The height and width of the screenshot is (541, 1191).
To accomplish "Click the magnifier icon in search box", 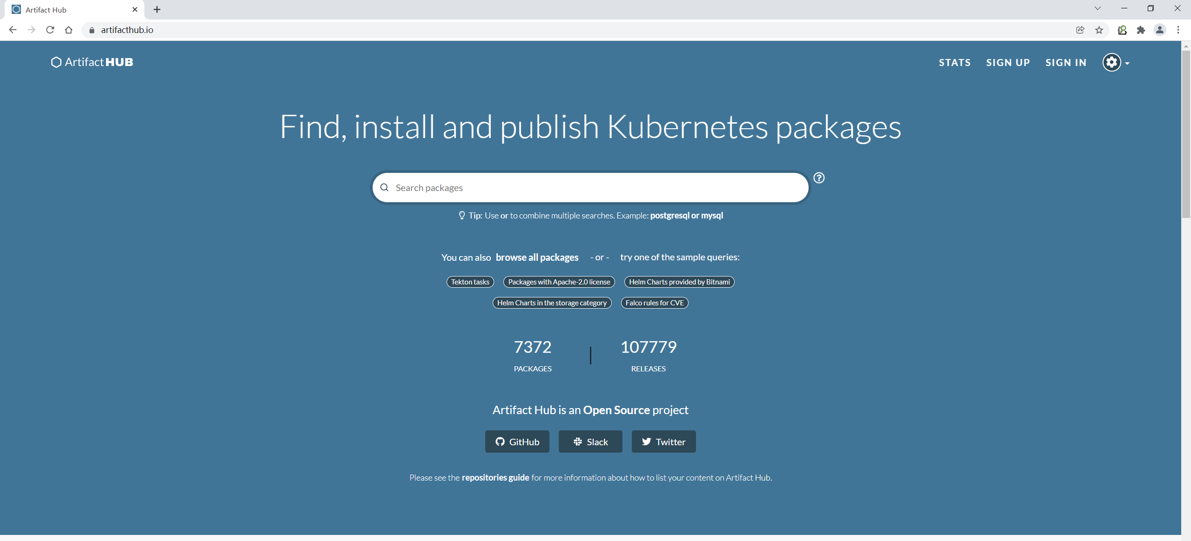I will 384,188.
